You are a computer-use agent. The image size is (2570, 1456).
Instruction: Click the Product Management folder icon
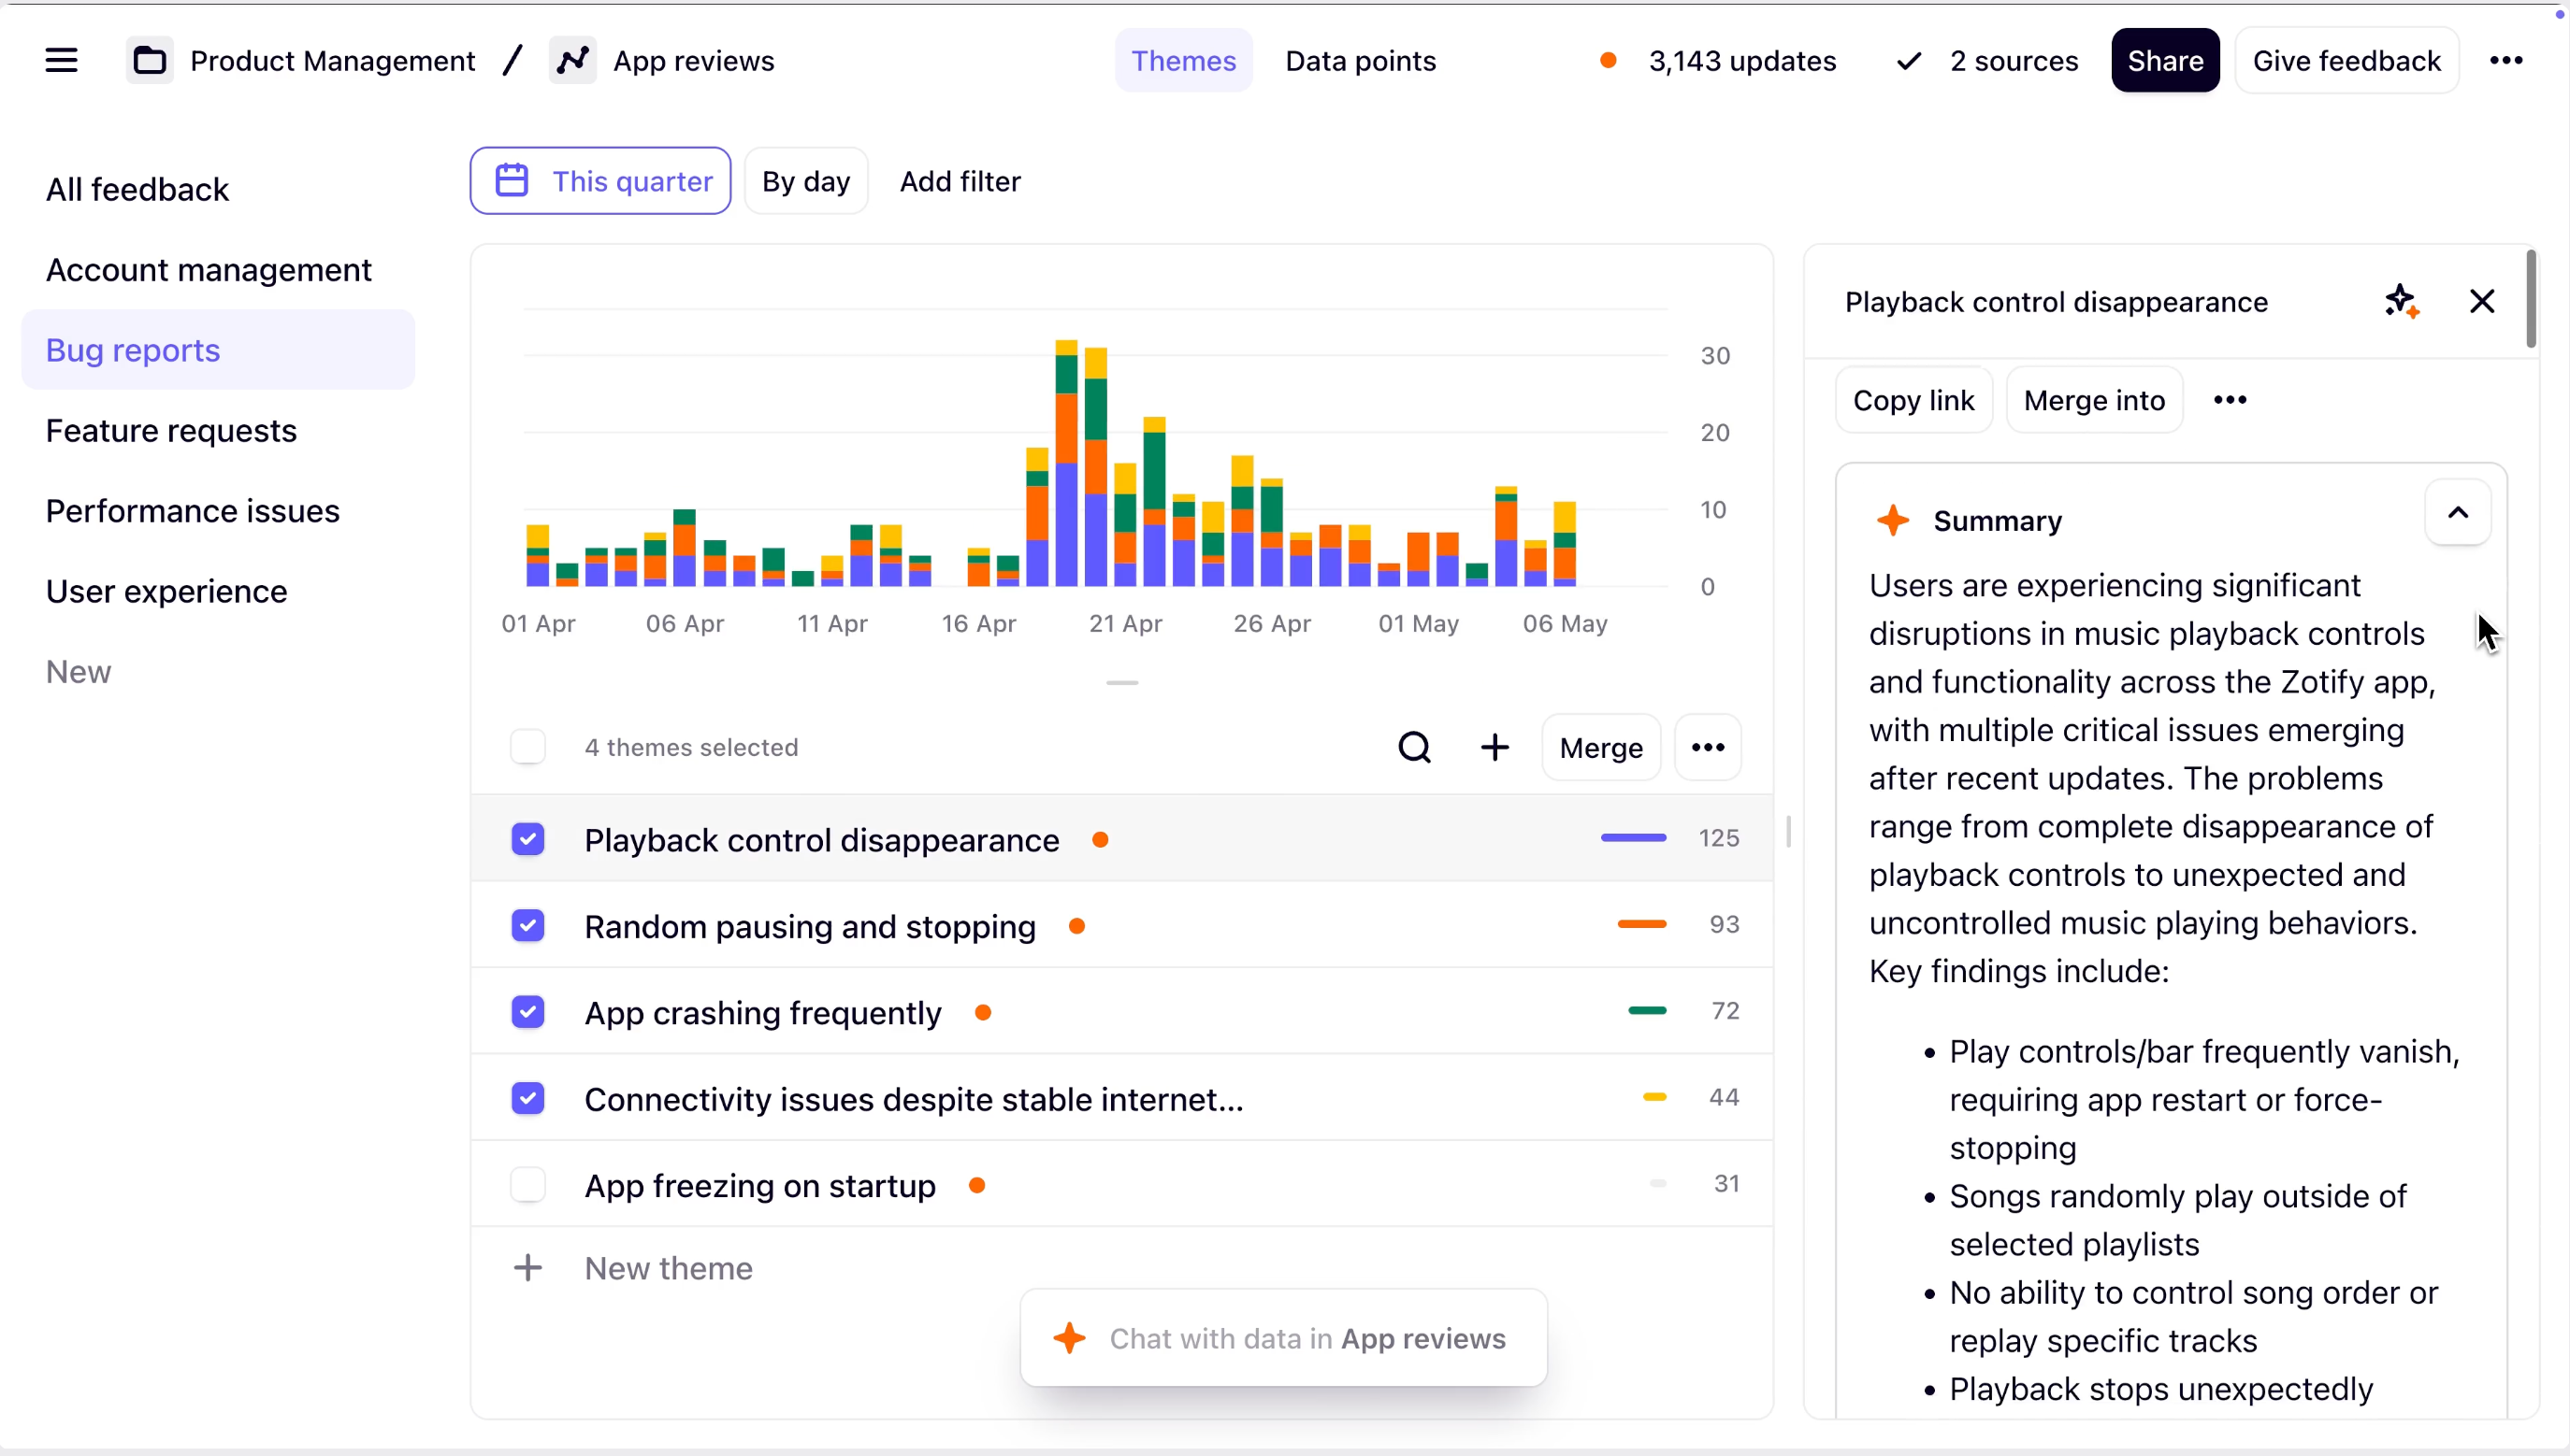click(151, 61)
